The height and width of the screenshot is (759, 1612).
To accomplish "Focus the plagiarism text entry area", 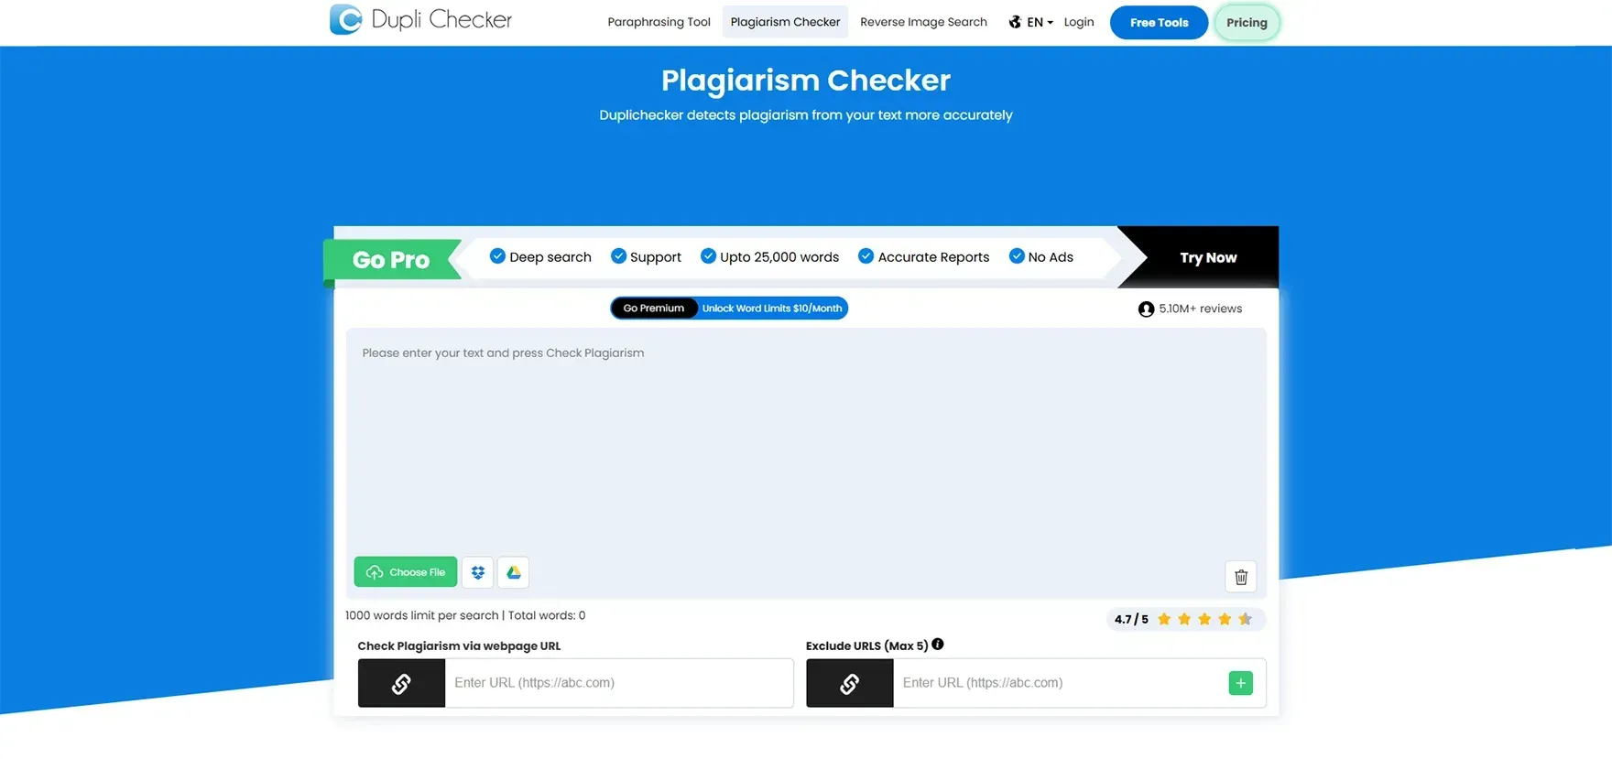I will [x=806, y=439].
